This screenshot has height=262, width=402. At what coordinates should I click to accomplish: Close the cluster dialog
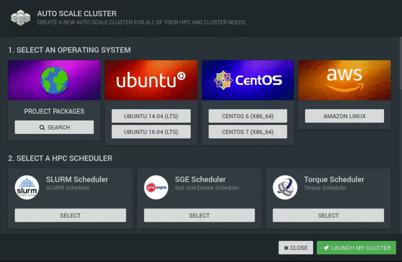click(x=296, y=248)
